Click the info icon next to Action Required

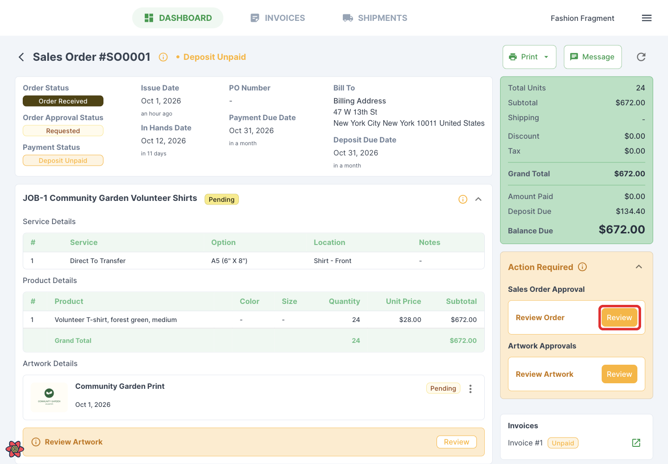(583, 267)
